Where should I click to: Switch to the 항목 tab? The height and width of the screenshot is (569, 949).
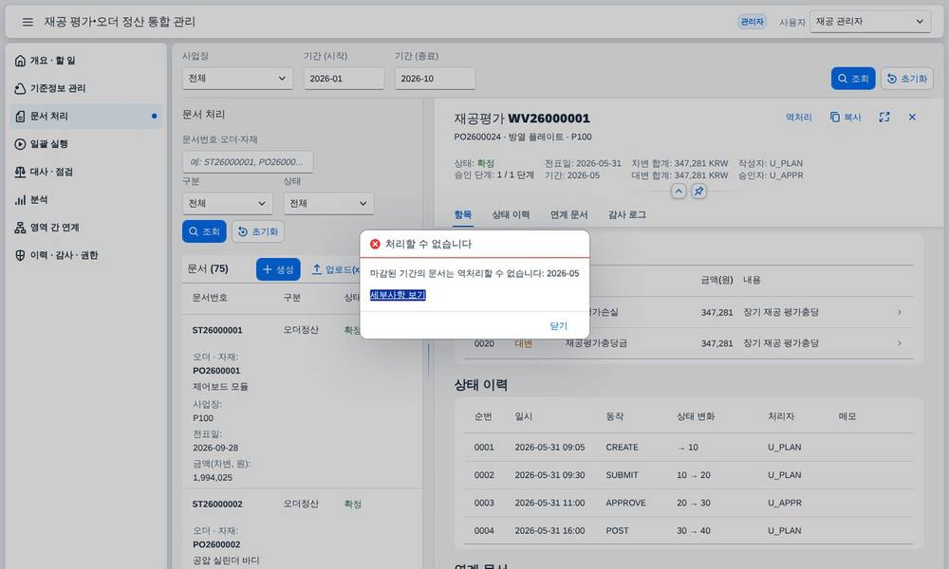(x=463, y=214)
